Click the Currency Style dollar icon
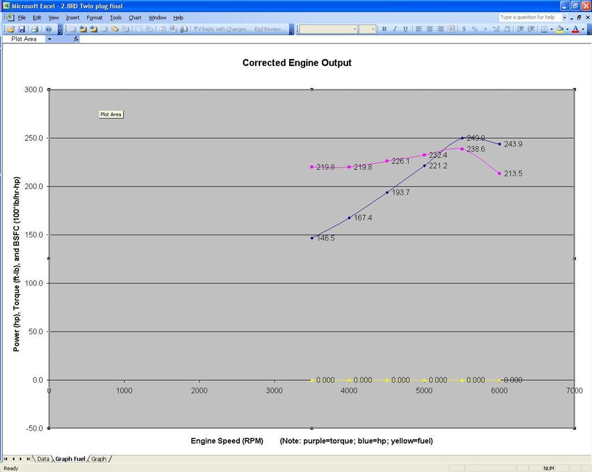The image size is (592, 472). pyautogui.click(x=464, y=29)
